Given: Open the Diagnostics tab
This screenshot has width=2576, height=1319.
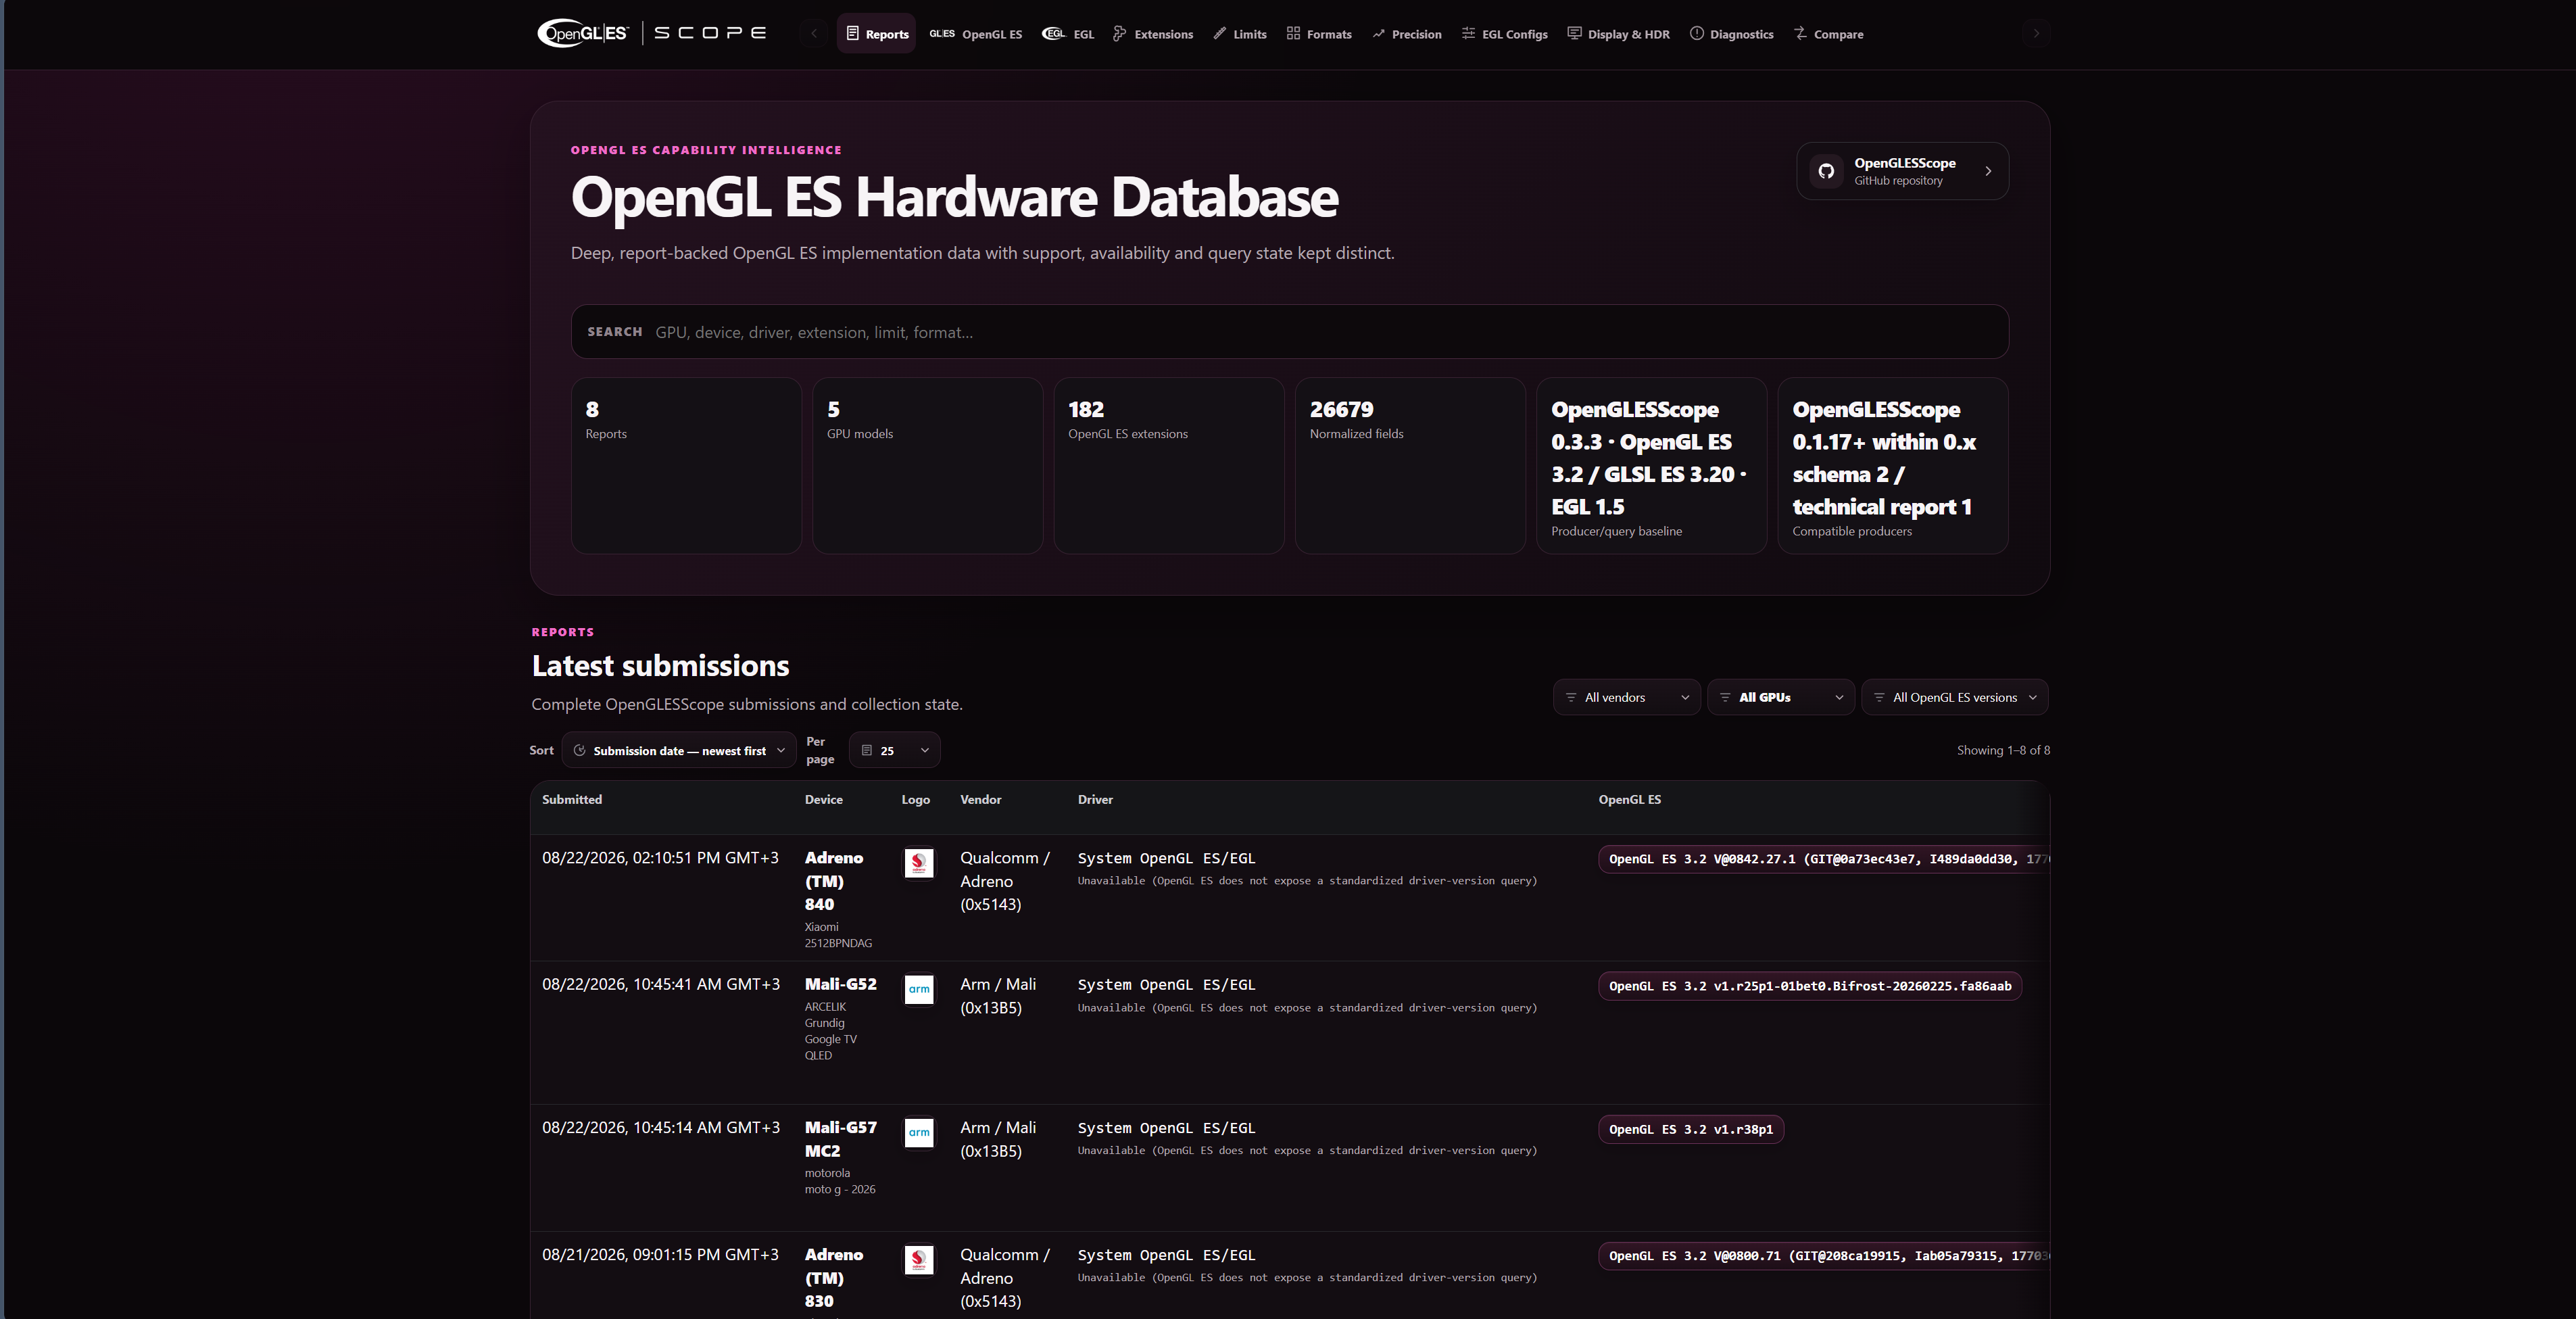Looking at the screenshot, I should pyautogui.click(x=1732, y=34).
